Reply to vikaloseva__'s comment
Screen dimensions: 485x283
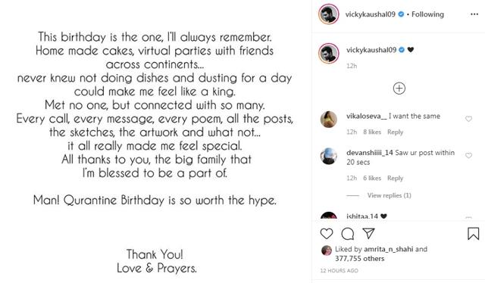[395, 132]
